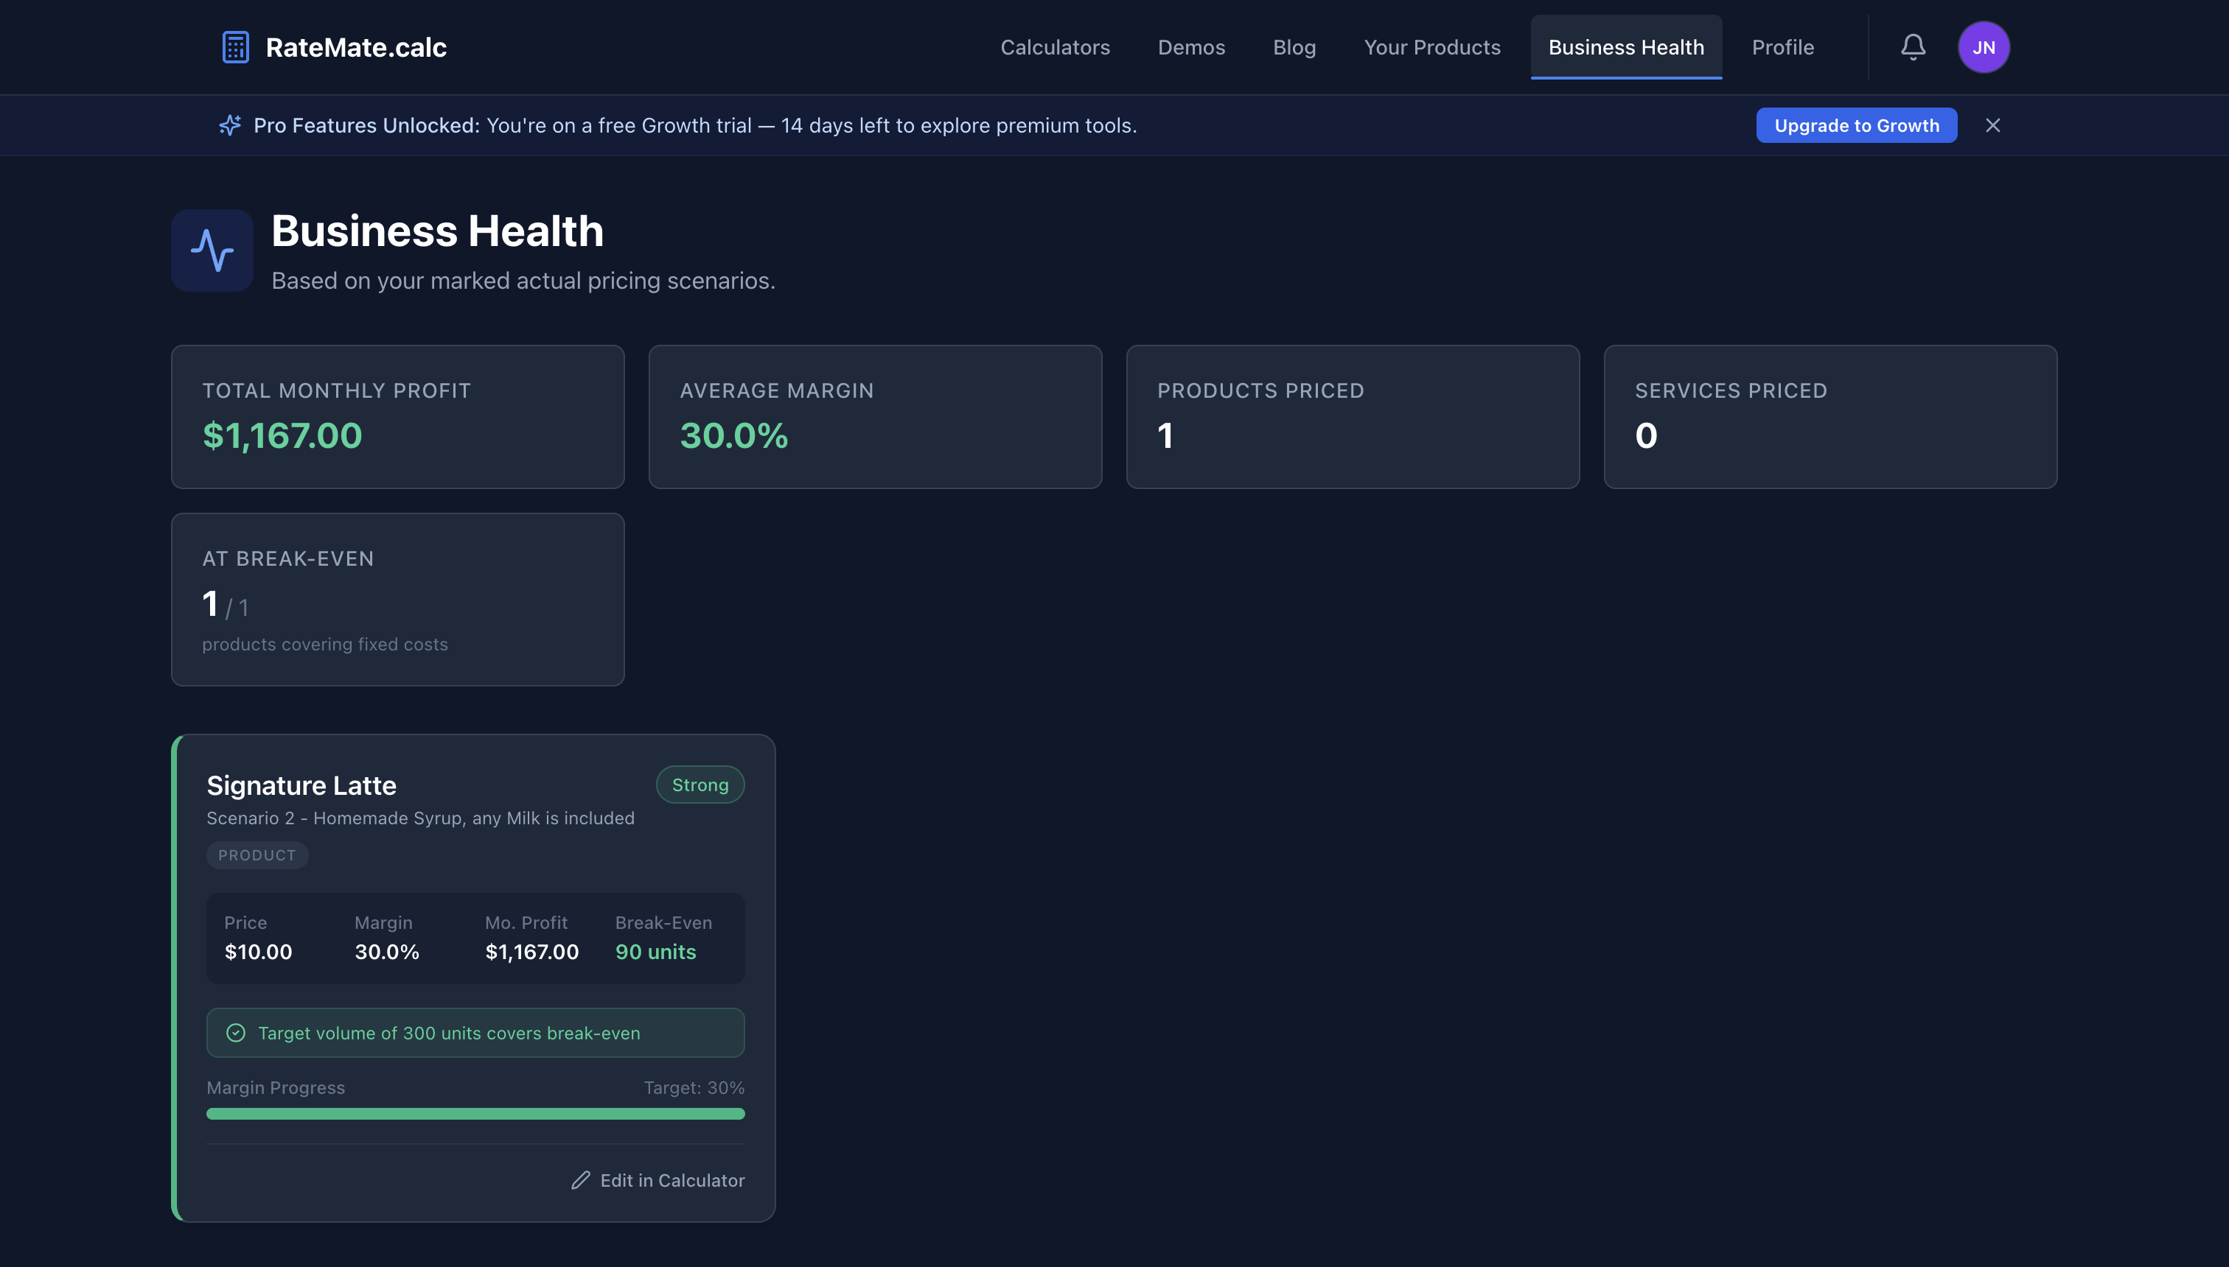Click the Target: 30% label
Screen dimensions: 2229x1267
coord(694,1088)
